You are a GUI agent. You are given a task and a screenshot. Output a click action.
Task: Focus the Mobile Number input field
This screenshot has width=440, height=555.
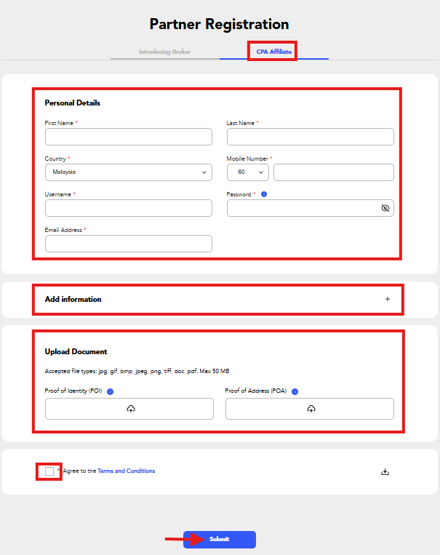coord(333,172)
